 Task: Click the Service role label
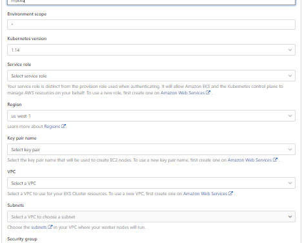coord(19,65)
